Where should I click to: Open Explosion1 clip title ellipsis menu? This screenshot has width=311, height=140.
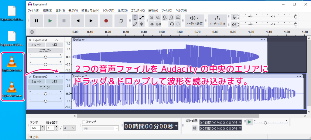pos(263,40)
